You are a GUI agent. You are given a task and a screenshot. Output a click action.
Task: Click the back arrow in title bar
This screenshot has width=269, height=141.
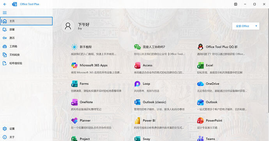coord(5,4)
